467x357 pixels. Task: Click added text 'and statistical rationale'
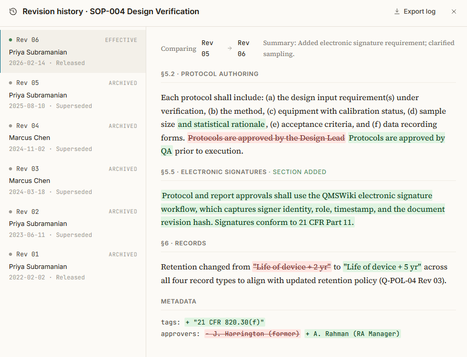pos(221,124)
